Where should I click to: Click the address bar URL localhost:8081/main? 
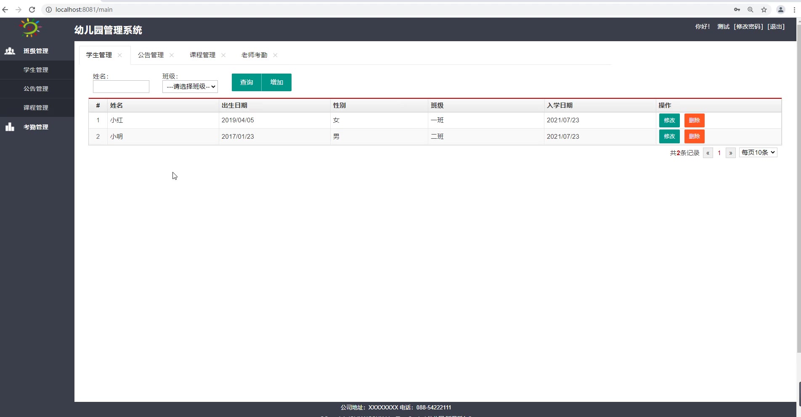tap(84, 10)
